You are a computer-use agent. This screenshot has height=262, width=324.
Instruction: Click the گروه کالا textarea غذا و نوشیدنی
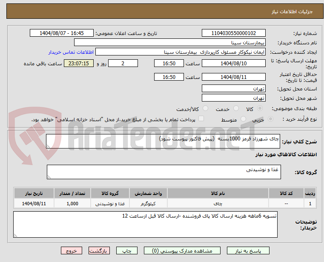coord(164,172)
